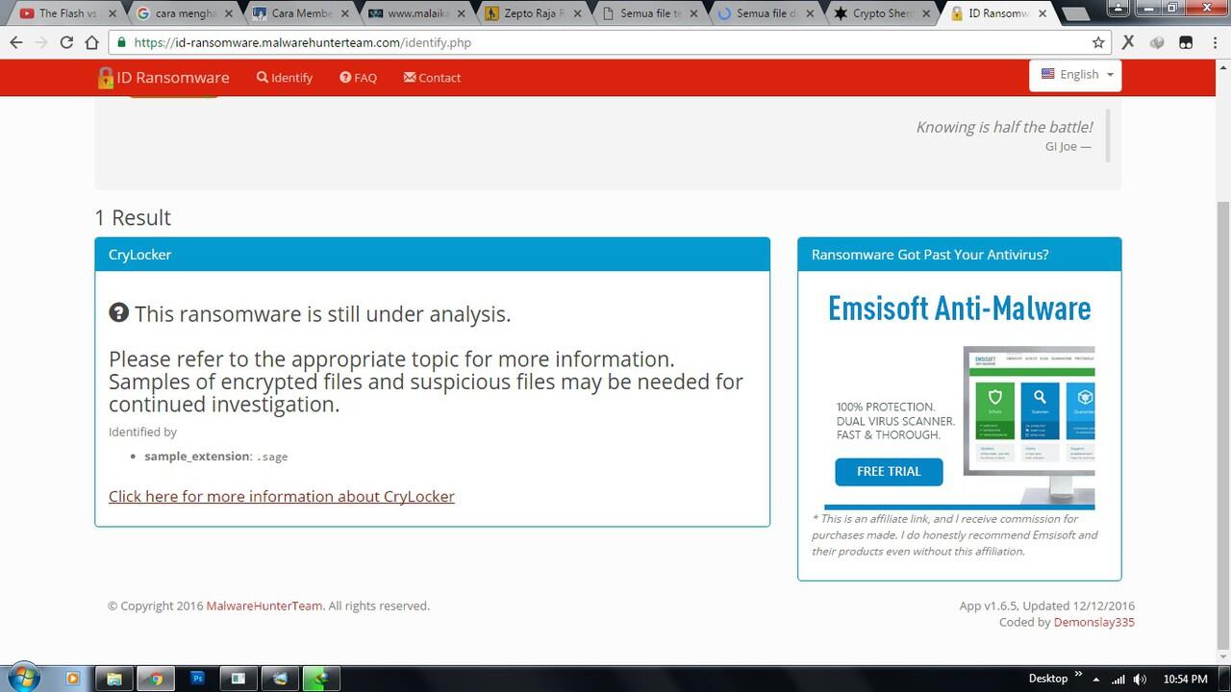The height and width of the screenshot is (692, 1231).
Task: Open the FAQ page
Action: pyautogui.click(x=358, y=78)
